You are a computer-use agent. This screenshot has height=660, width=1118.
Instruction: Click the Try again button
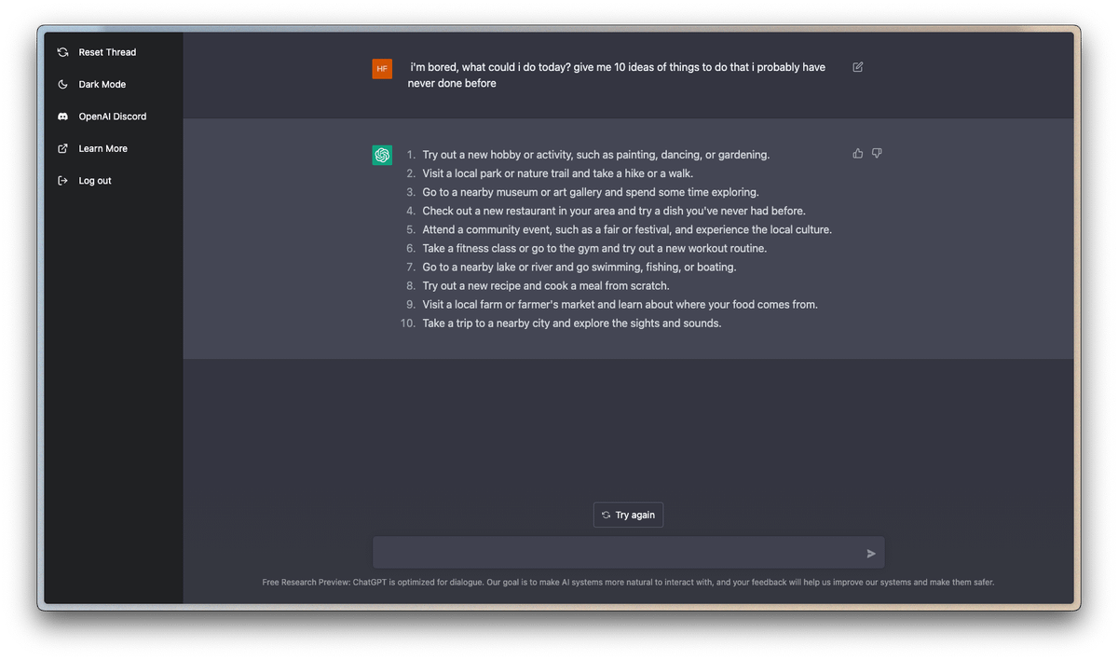(628, 515)
